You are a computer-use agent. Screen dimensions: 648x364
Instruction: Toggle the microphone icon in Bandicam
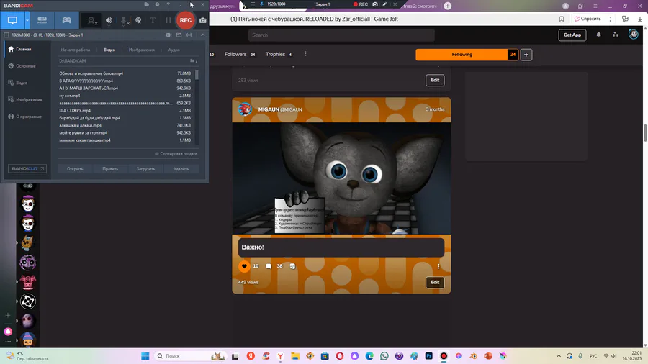(124, 20)
